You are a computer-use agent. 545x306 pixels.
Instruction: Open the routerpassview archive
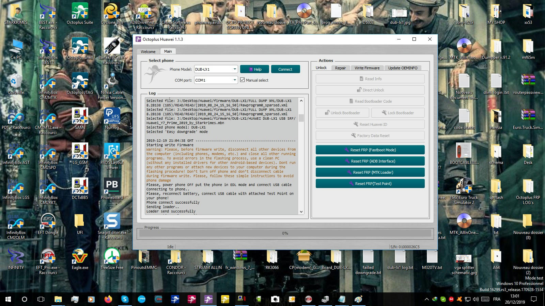(528, 84)
